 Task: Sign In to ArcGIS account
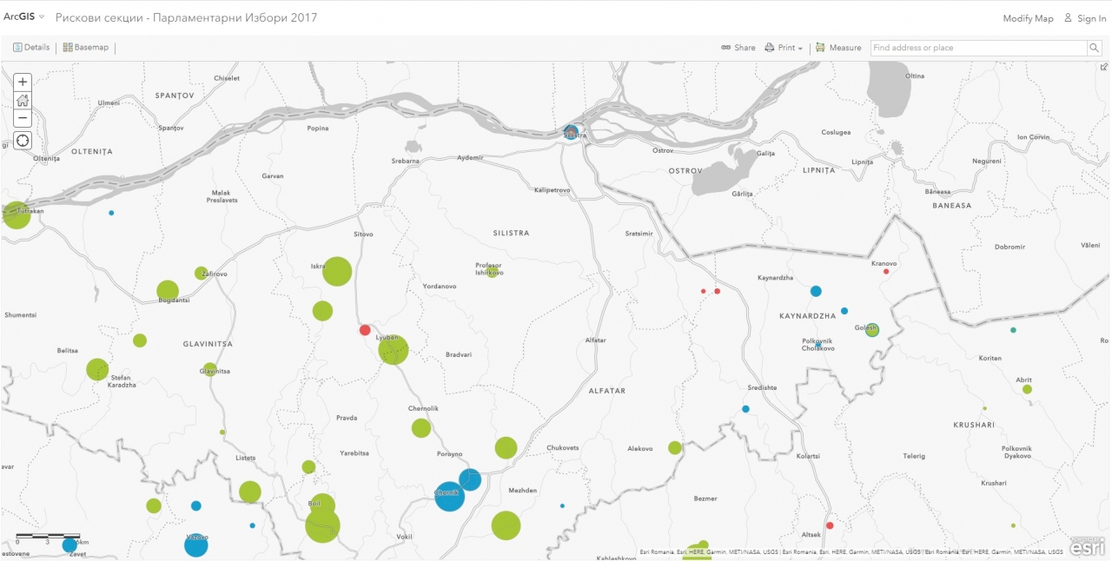click(1085, 18)
